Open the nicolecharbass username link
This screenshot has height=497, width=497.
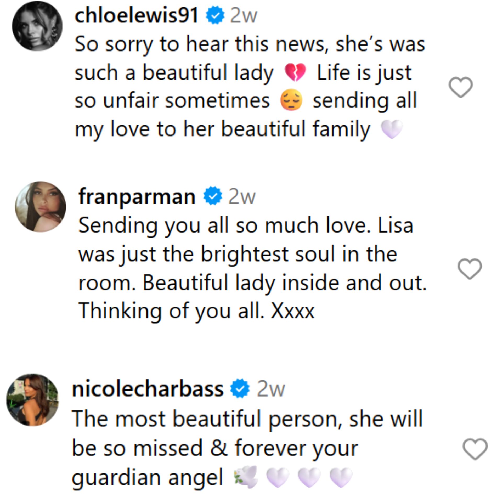point(148,389)
